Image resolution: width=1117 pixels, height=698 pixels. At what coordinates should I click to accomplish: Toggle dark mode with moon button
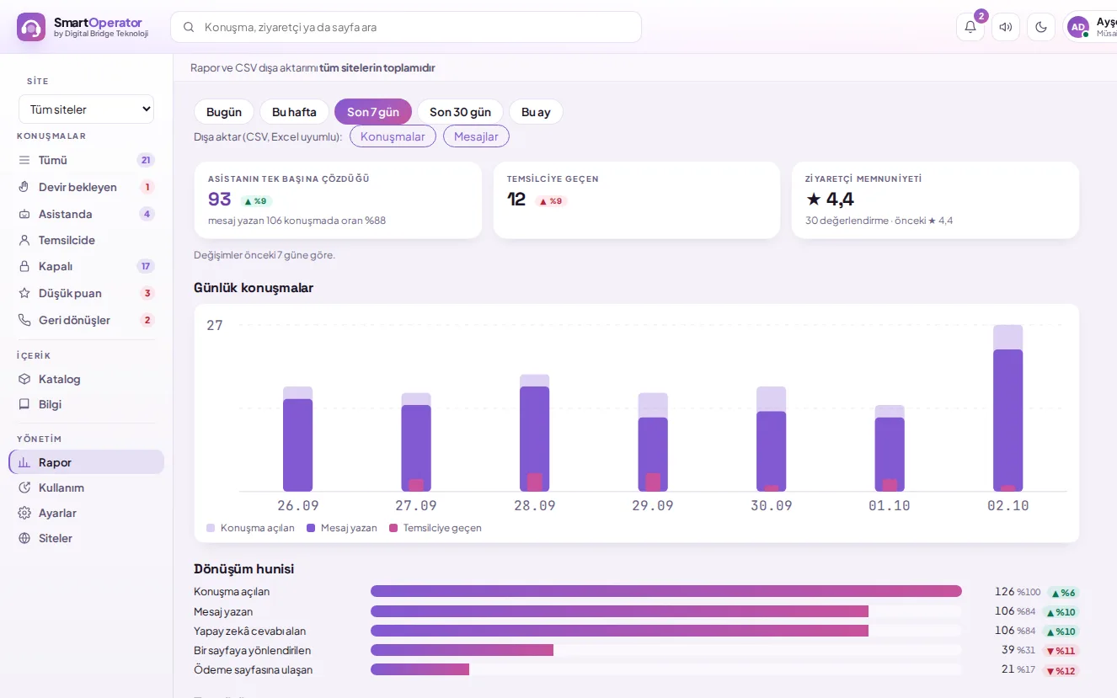[1041, 27]
